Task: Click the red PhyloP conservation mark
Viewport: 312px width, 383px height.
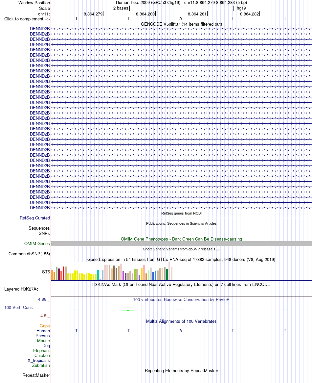Action: [181, 310]
